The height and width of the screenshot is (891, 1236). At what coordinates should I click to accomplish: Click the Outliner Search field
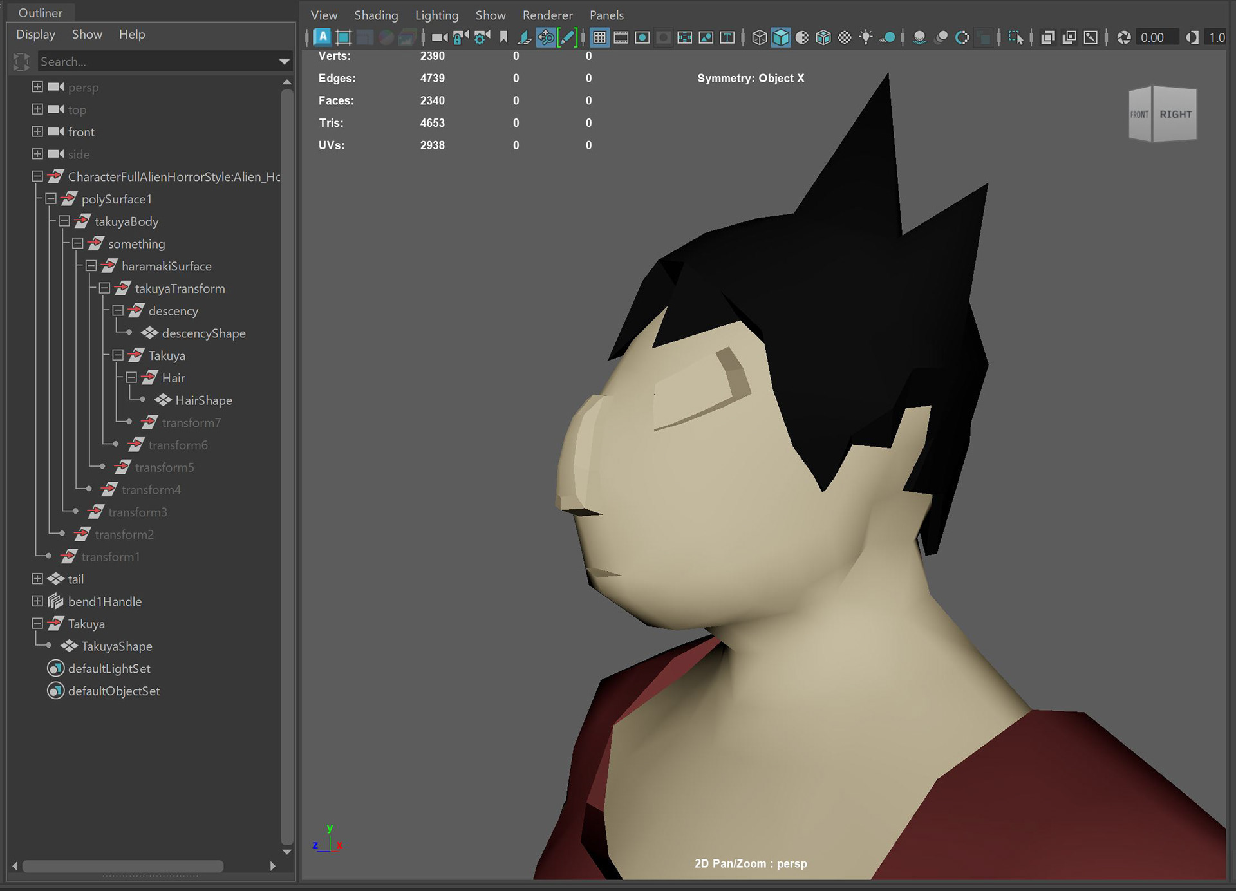coord(154,62)
